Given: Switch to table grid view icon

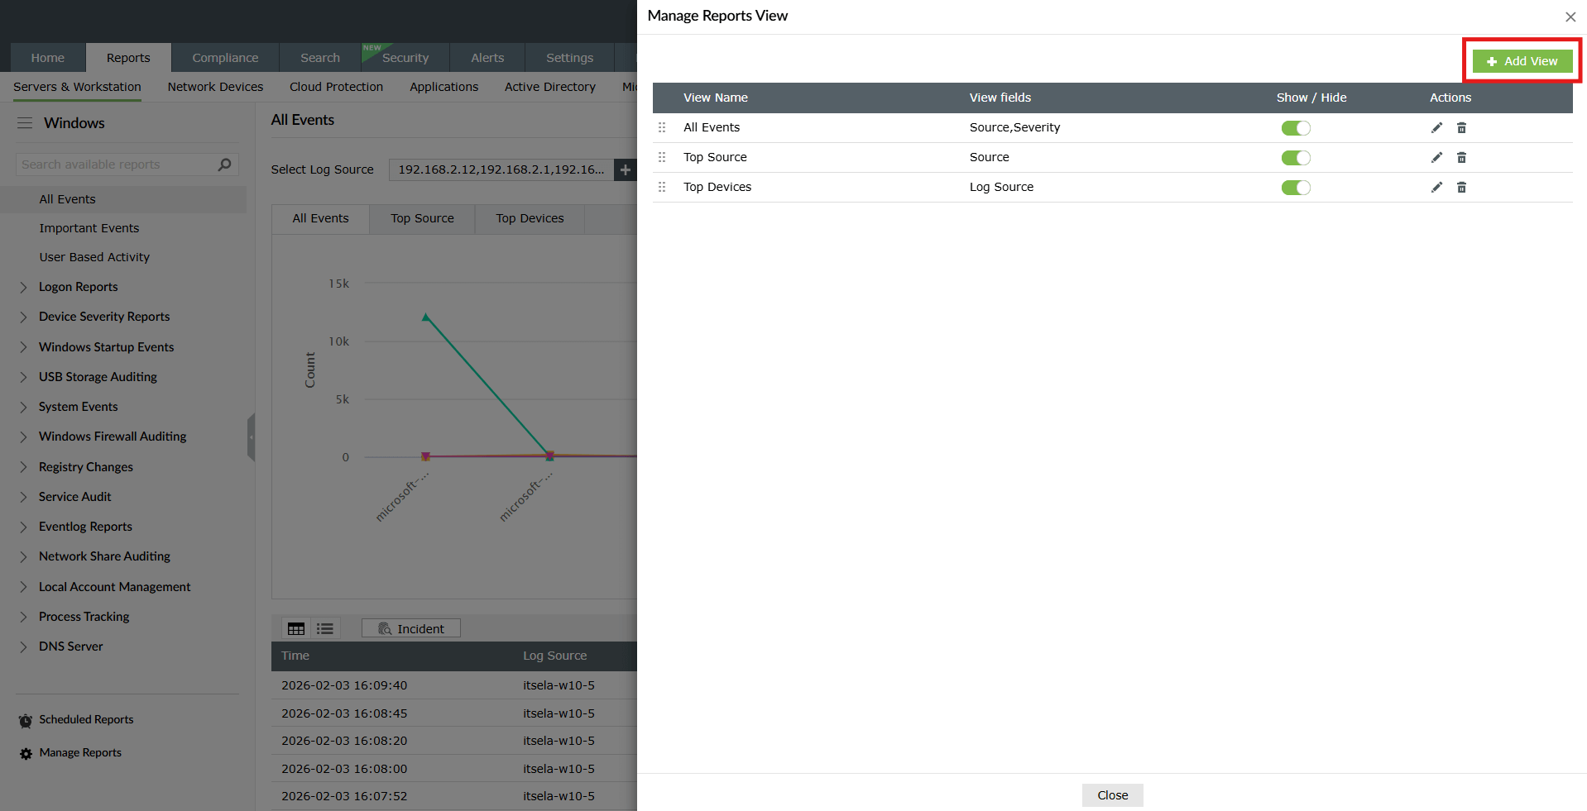Looking at the screenshot, I should 296,629.
